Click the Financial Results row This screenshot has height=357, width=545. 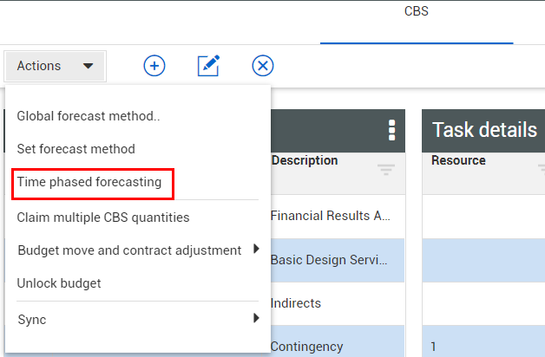point(334,217)
